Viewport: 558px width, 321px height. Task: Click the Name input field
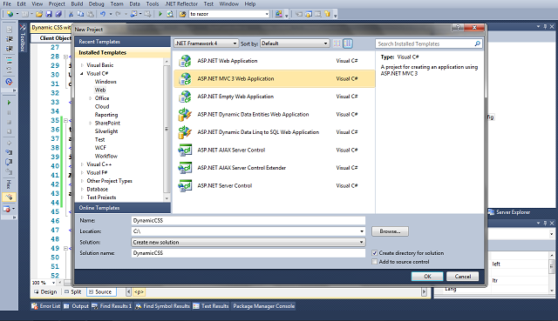tap(248, 220)
